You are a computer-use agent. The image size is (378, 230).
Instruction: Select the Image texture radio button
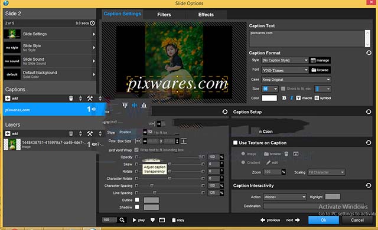(243, 154)
